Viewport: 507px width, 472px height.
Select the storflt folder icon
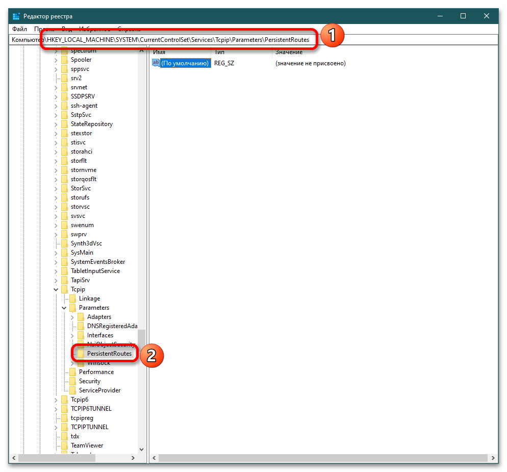pyautogui.click(x=65, y=161)
